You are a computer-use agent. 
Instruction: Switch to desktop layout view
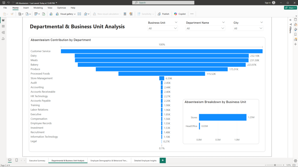coord(10,160)
